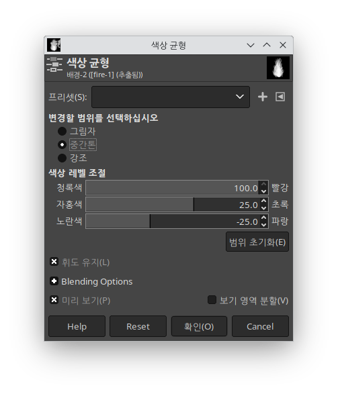Click the Reset button

point(138,326)
